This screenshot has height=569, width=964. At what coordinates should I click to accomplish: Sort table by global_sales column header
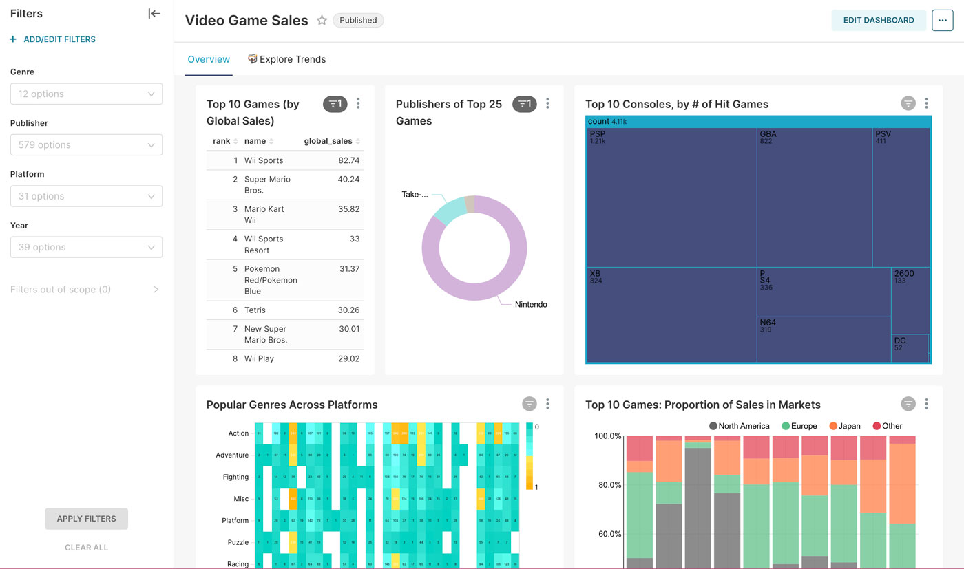(x=328, y=141)
